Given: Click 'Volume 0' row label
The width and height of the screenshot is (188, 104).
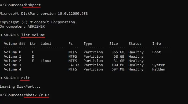Looking at the screenshot, I should [x=13, y=52].
